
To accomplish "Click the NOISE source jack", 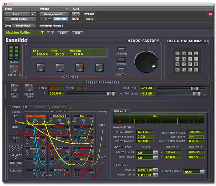I will click(x=16, y=141).
